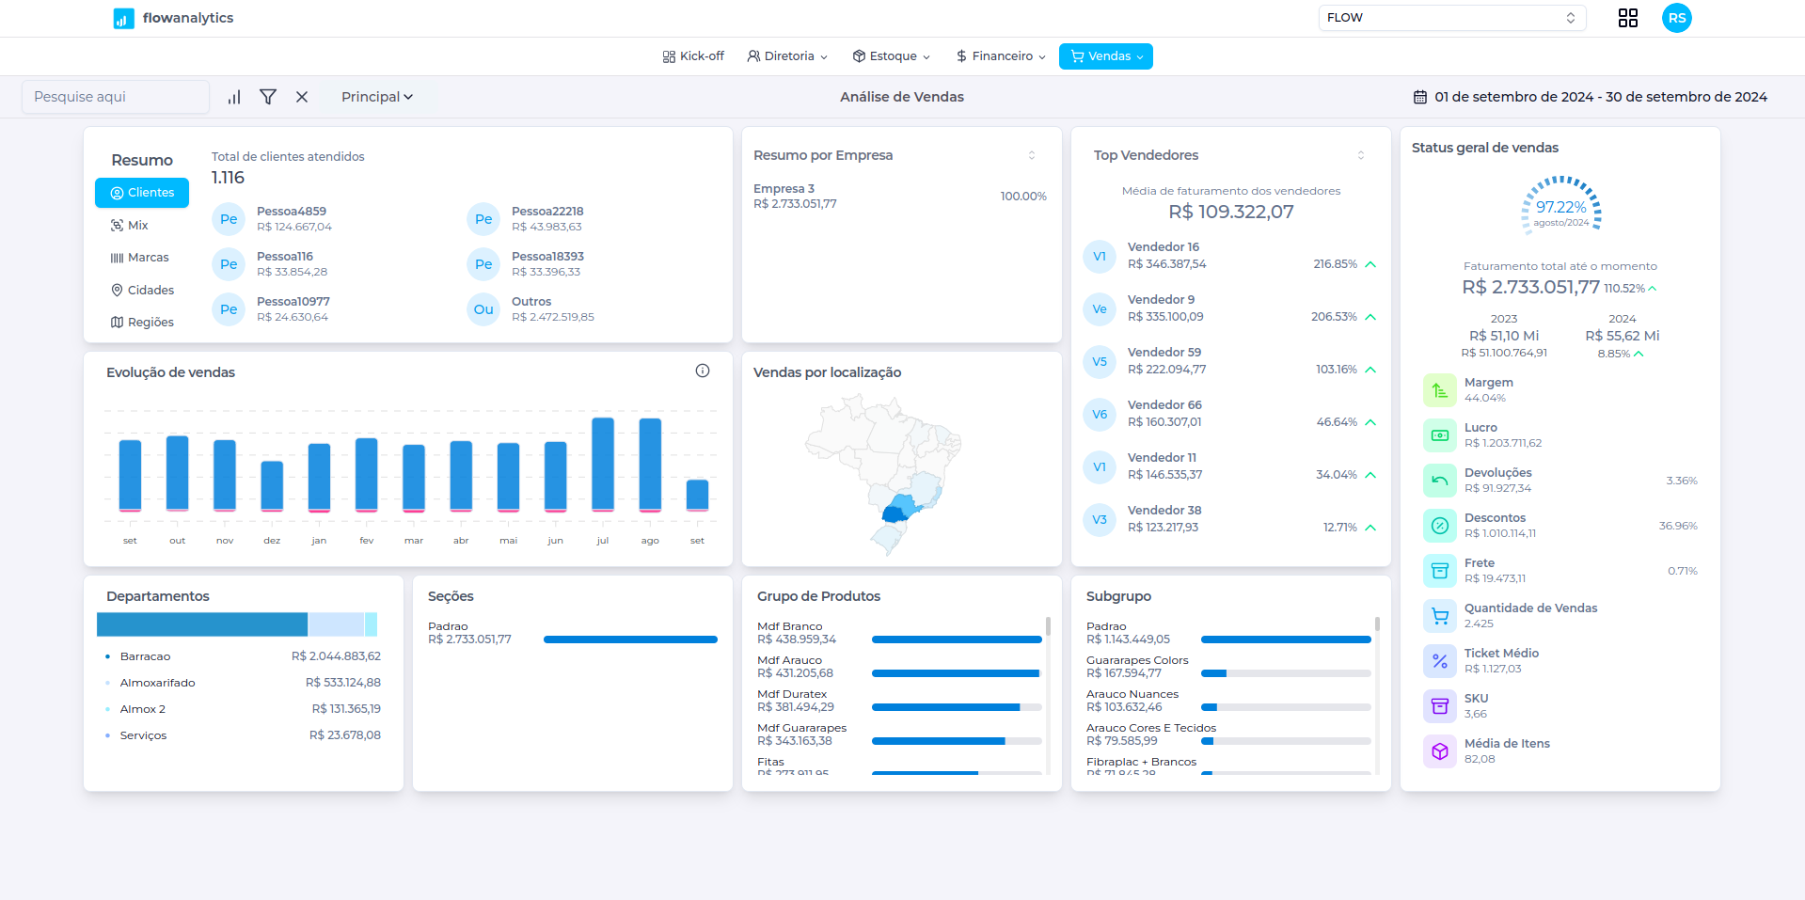Click the Vendedor 11 name
The image size is (1805, 900).
tap(1162, 458)
